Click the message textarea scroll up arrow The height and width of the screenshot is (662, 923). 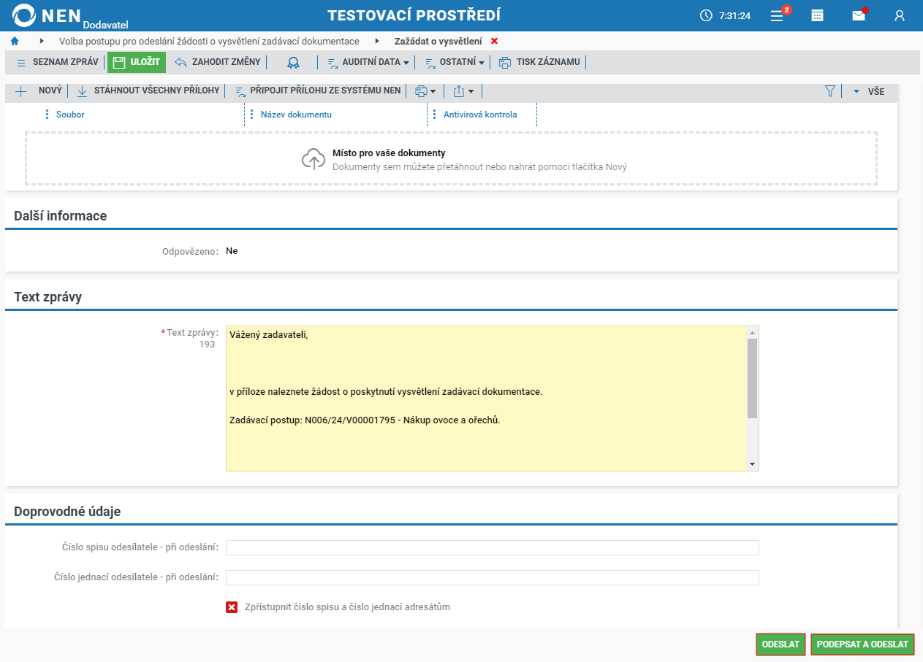pos(752,333)
